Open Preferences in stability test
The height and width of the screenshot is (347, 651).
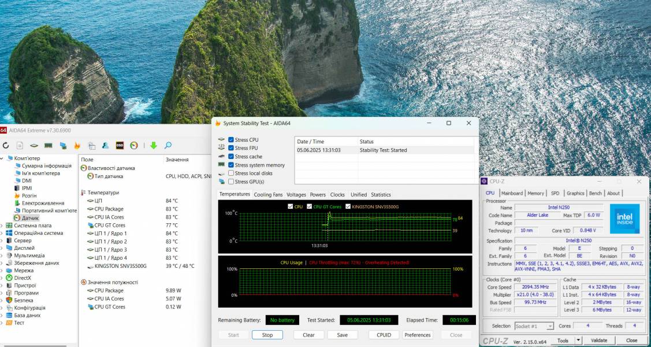click(x=417, y=335)
